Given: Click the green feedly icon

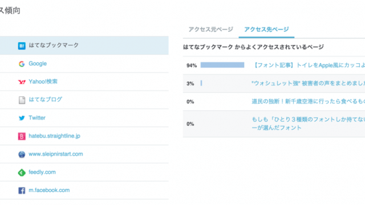Looking at the screenshot, I should click(22, 173).
